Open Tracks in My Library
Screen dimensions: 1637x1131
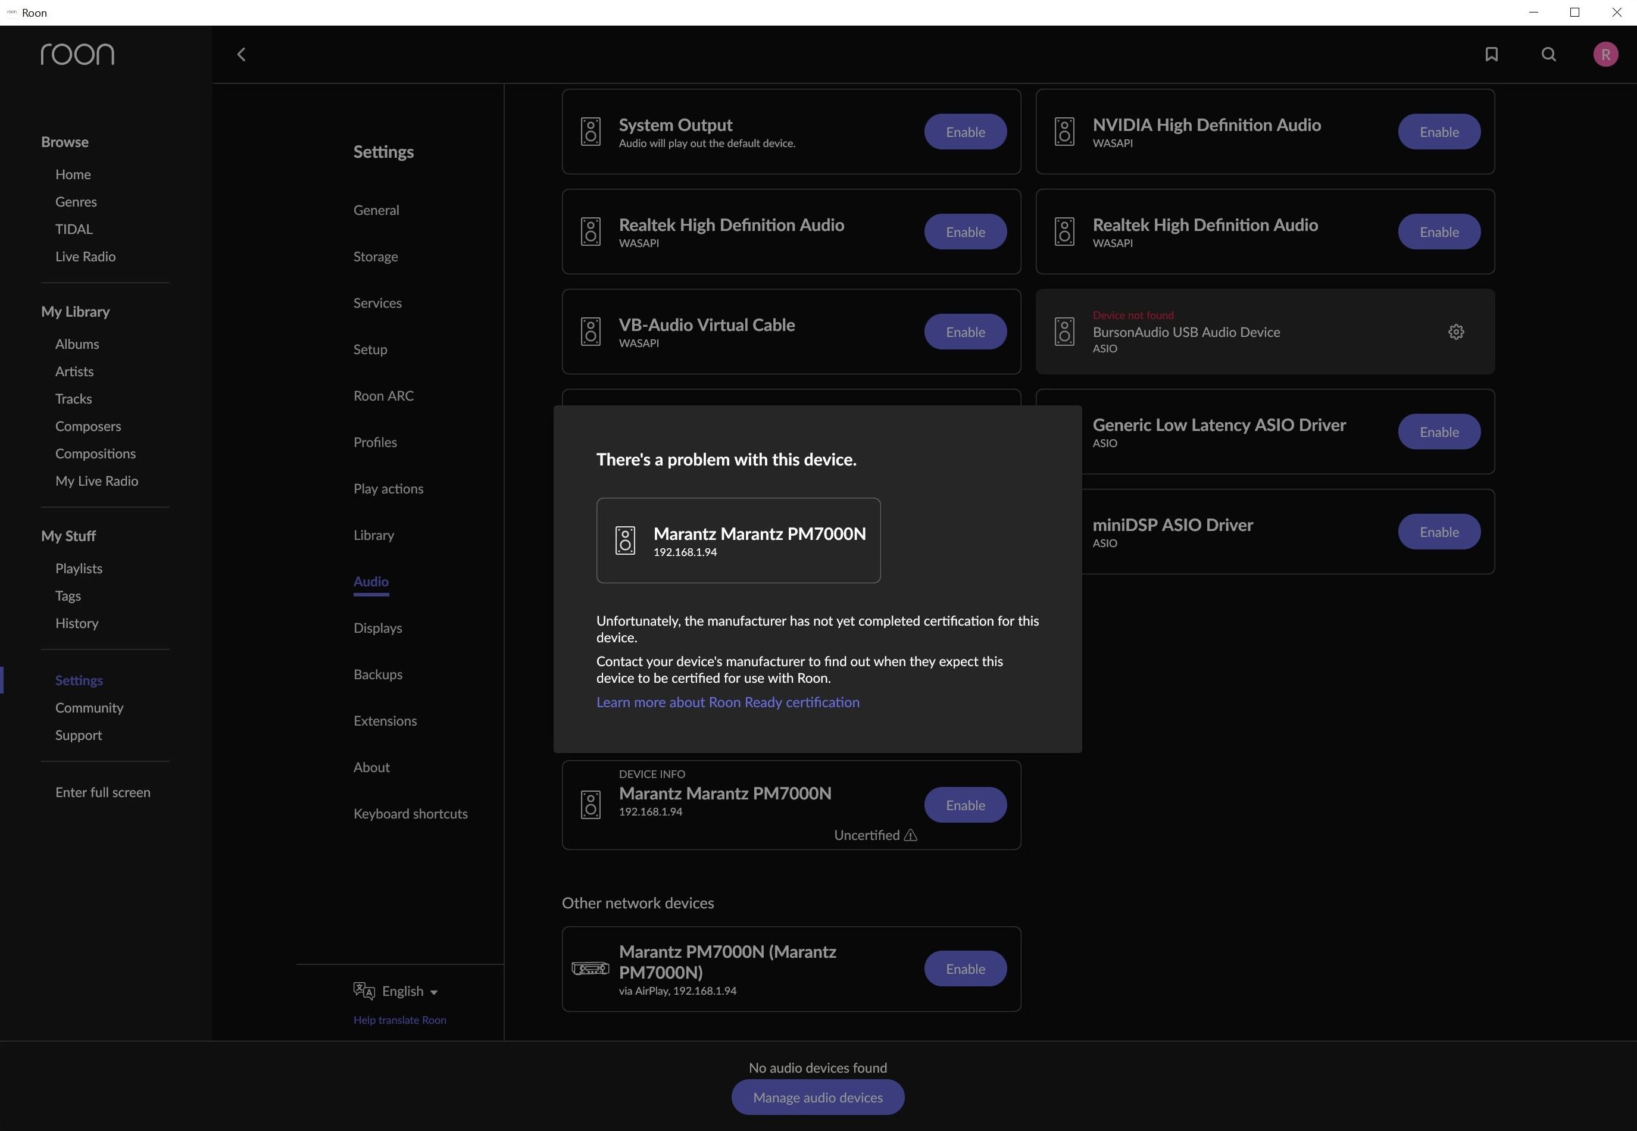coord(74,399)
